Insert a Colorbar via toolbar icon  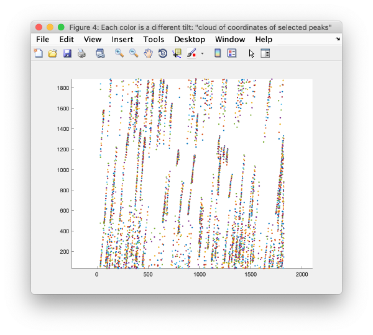point(218,53)
